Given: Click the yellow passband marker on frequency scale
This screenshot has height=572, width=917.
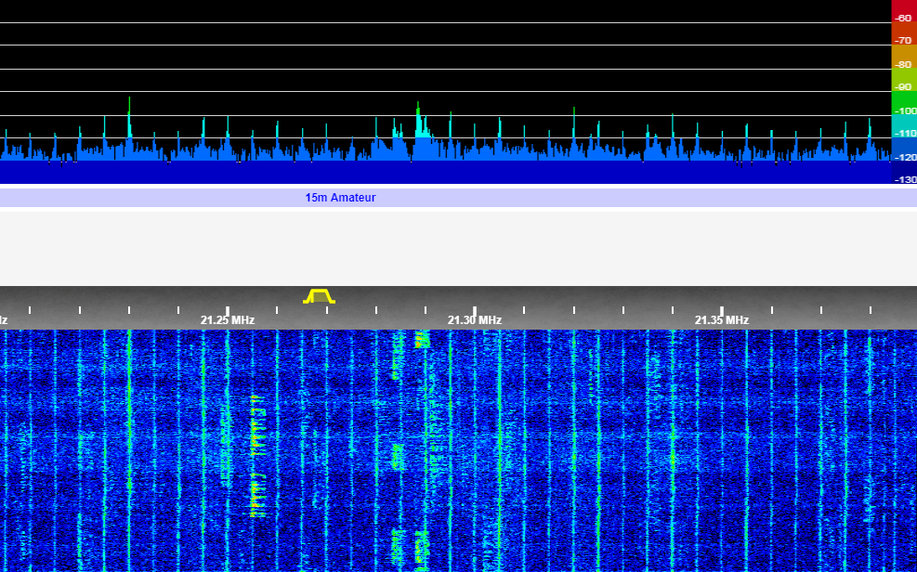Looking at the screenshot, I should click(x=319, y=296).
